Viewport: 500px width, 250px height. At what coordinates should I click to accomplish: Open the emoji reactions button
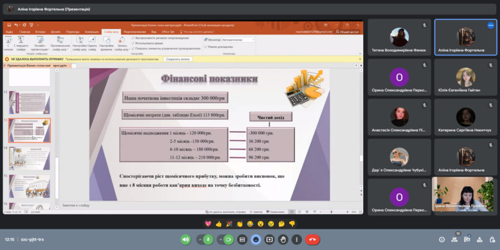[255, 239]
